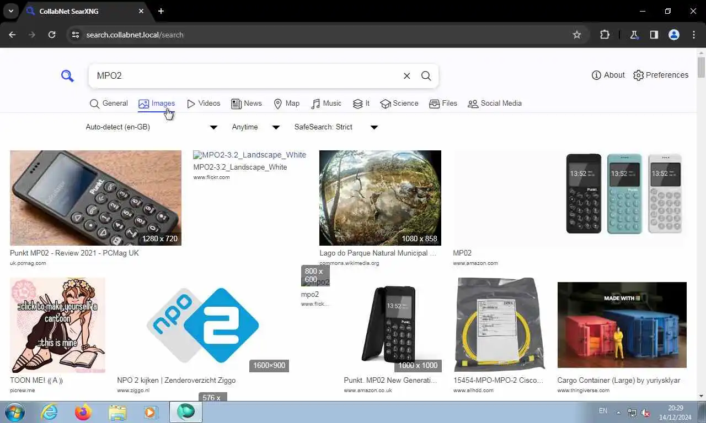The image size is (706, 423).
Task: Open Lago do Parque Natural fisheye image
Action: click(380, 198)
